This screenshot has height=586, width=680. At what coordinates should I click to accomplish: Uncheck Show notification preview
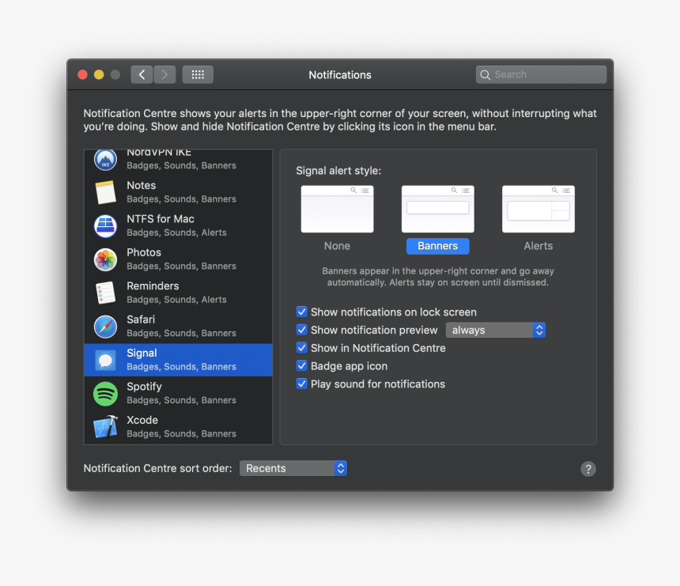click(x=302, y=330)
